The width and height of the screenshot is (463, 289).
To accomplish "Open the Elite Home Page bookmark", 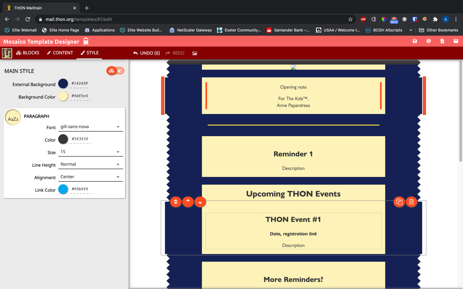I will 60,30.
